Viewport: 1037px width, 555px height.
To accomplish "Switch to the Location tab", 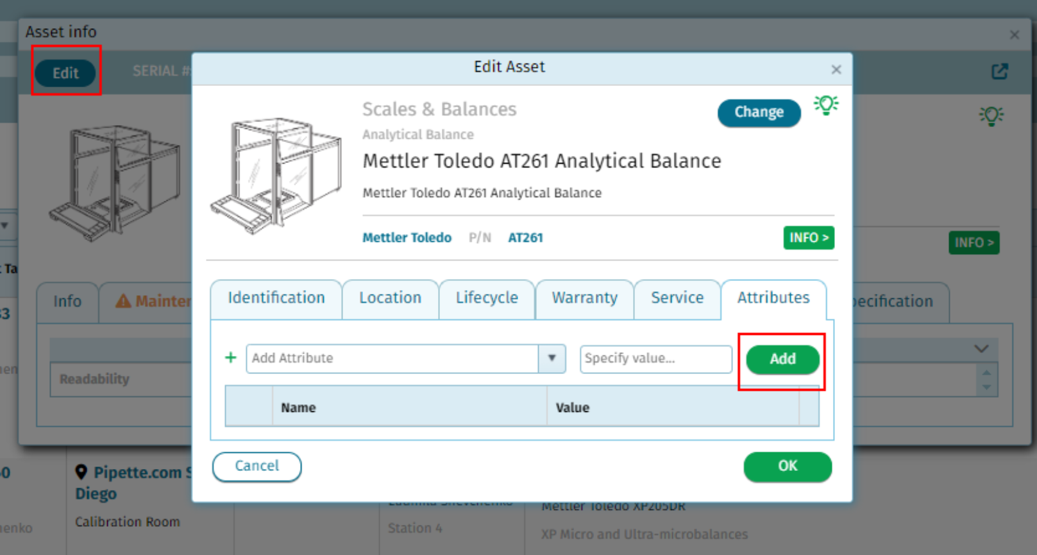I will [x=390, y=298].
